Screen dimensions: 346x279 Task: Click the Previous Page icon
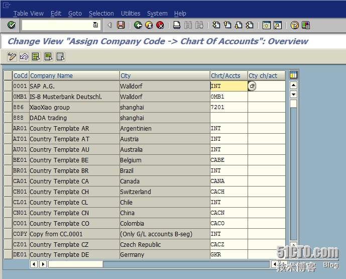tap(227, 25)
